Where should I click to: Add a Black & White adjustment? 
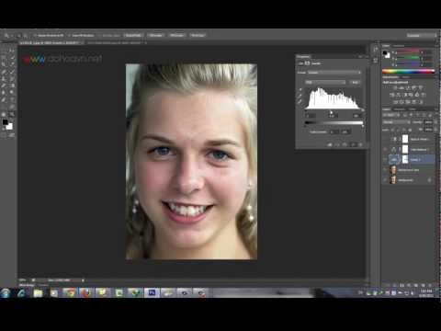tap(405, 95)
